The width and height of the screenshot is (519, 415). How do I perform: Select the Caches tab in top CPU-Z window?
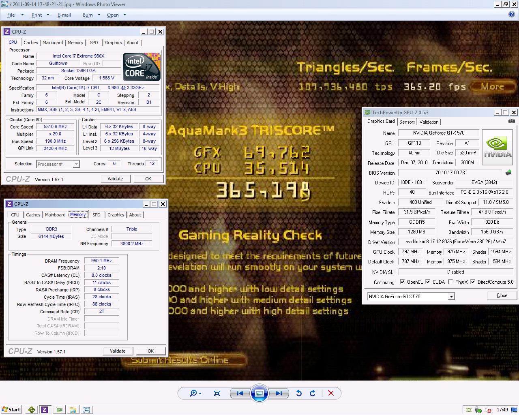(x=30, y=43)
